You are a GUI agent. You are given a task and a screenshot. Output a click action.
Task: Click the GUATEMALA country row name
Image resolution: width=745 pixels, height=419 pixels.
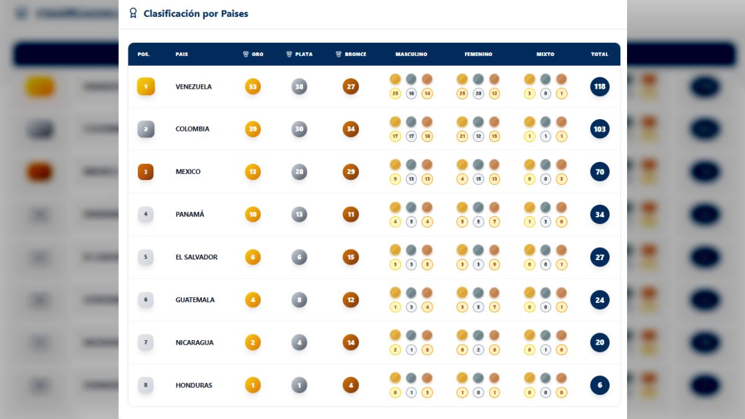pos(195,300)
